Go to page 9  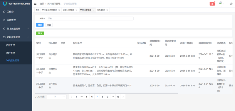click(108, 97)
